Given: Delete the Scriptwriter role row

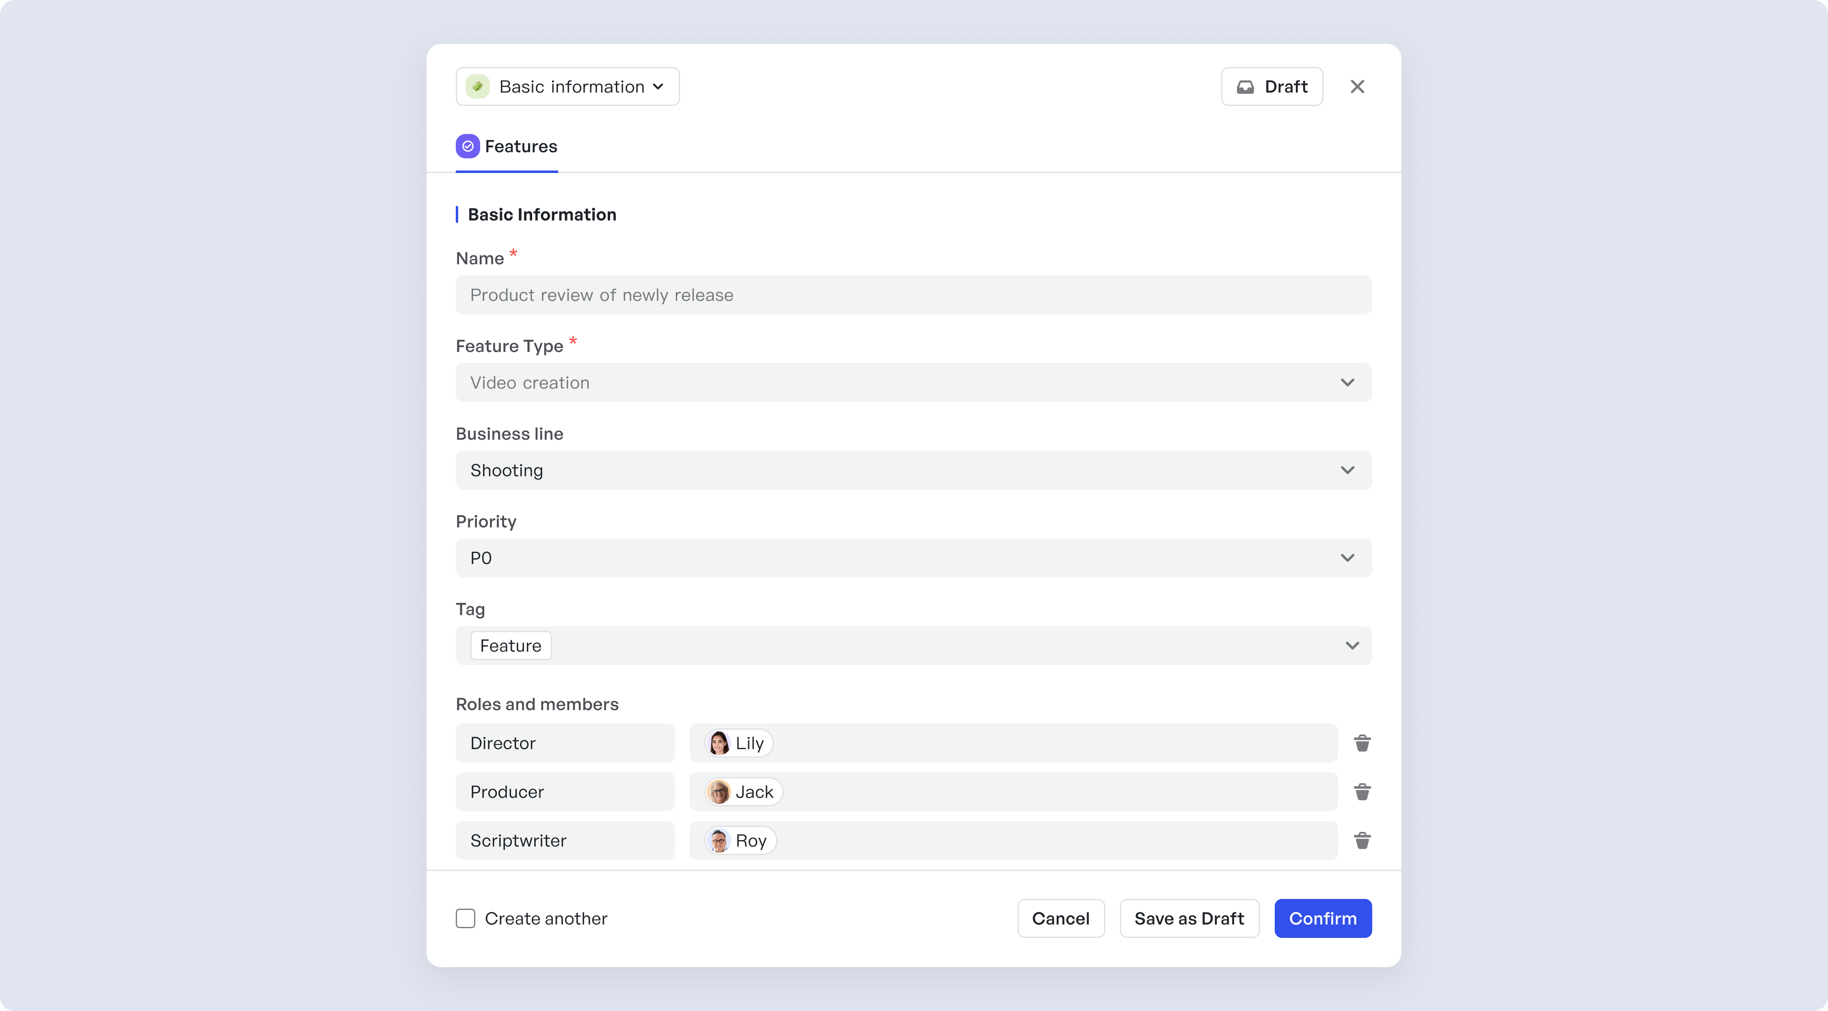Looking at the screenshot, I should 1362,841.
